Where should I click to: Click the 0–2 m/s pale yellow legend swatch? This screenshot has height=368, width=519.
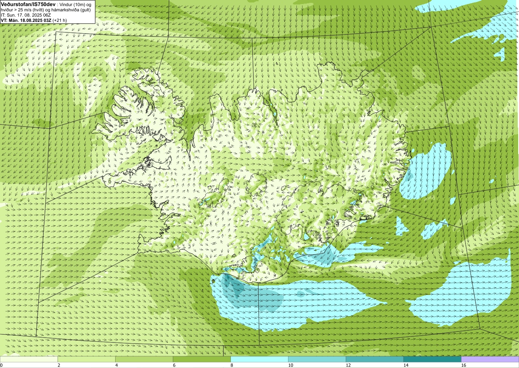pyautogui.click(x=29, y=359)
